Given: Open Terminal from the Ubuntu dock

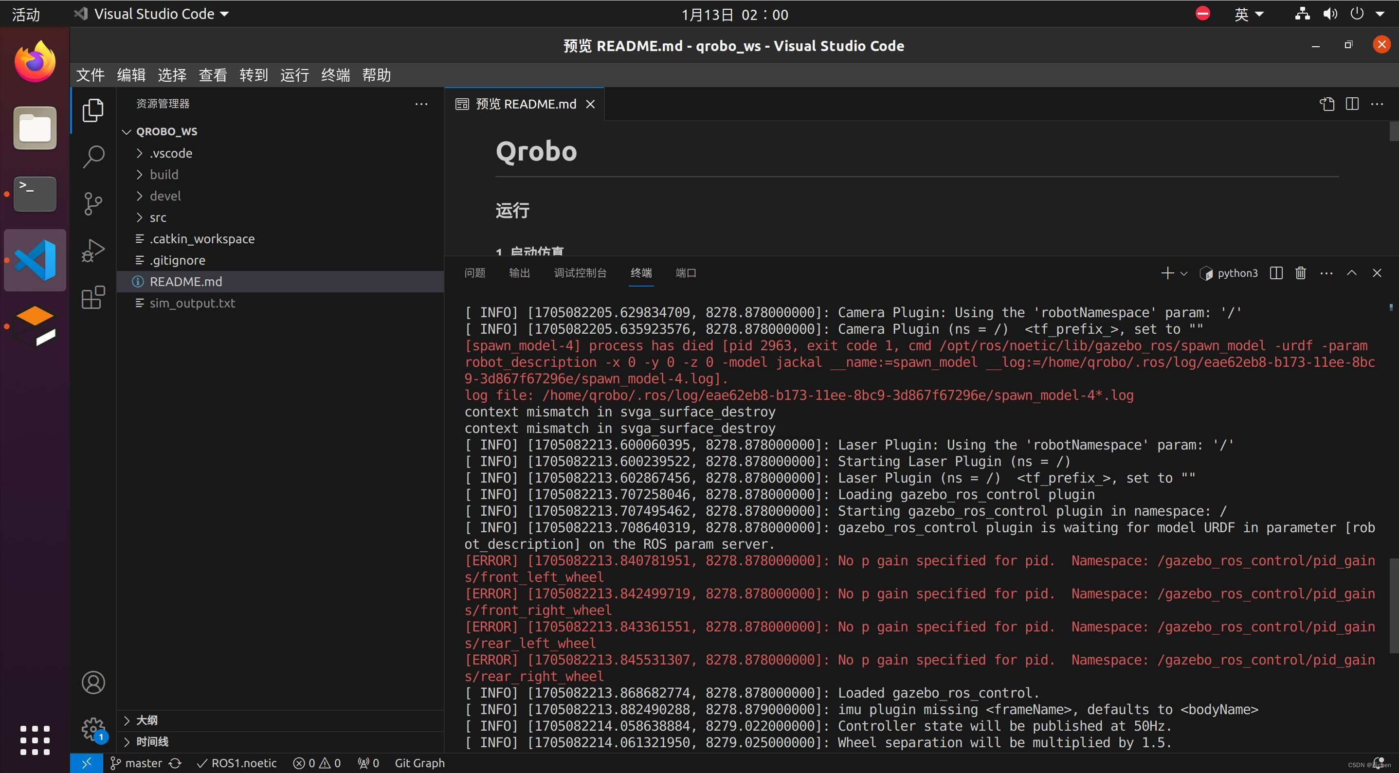Looking at the screenshot, I should click(35, 194).
